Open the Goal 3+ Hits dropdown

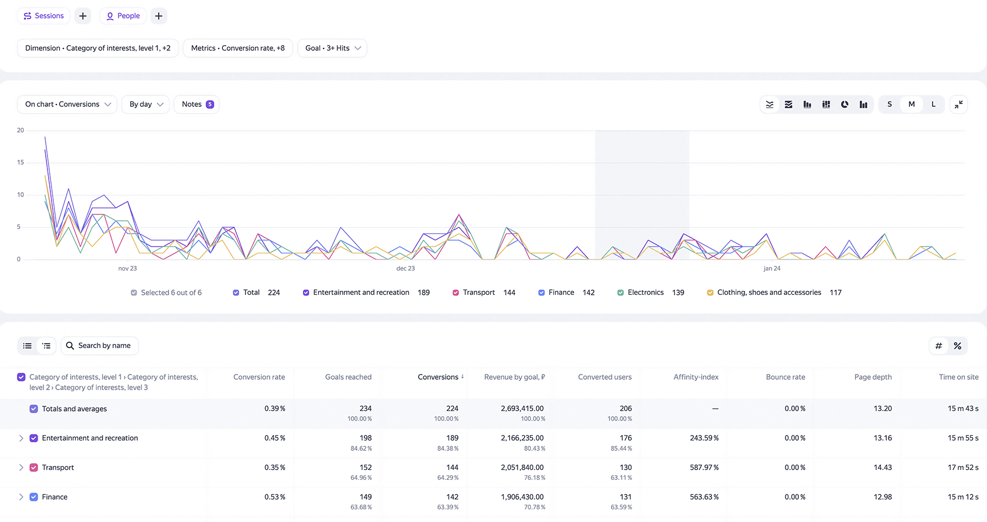pos(332,48)
